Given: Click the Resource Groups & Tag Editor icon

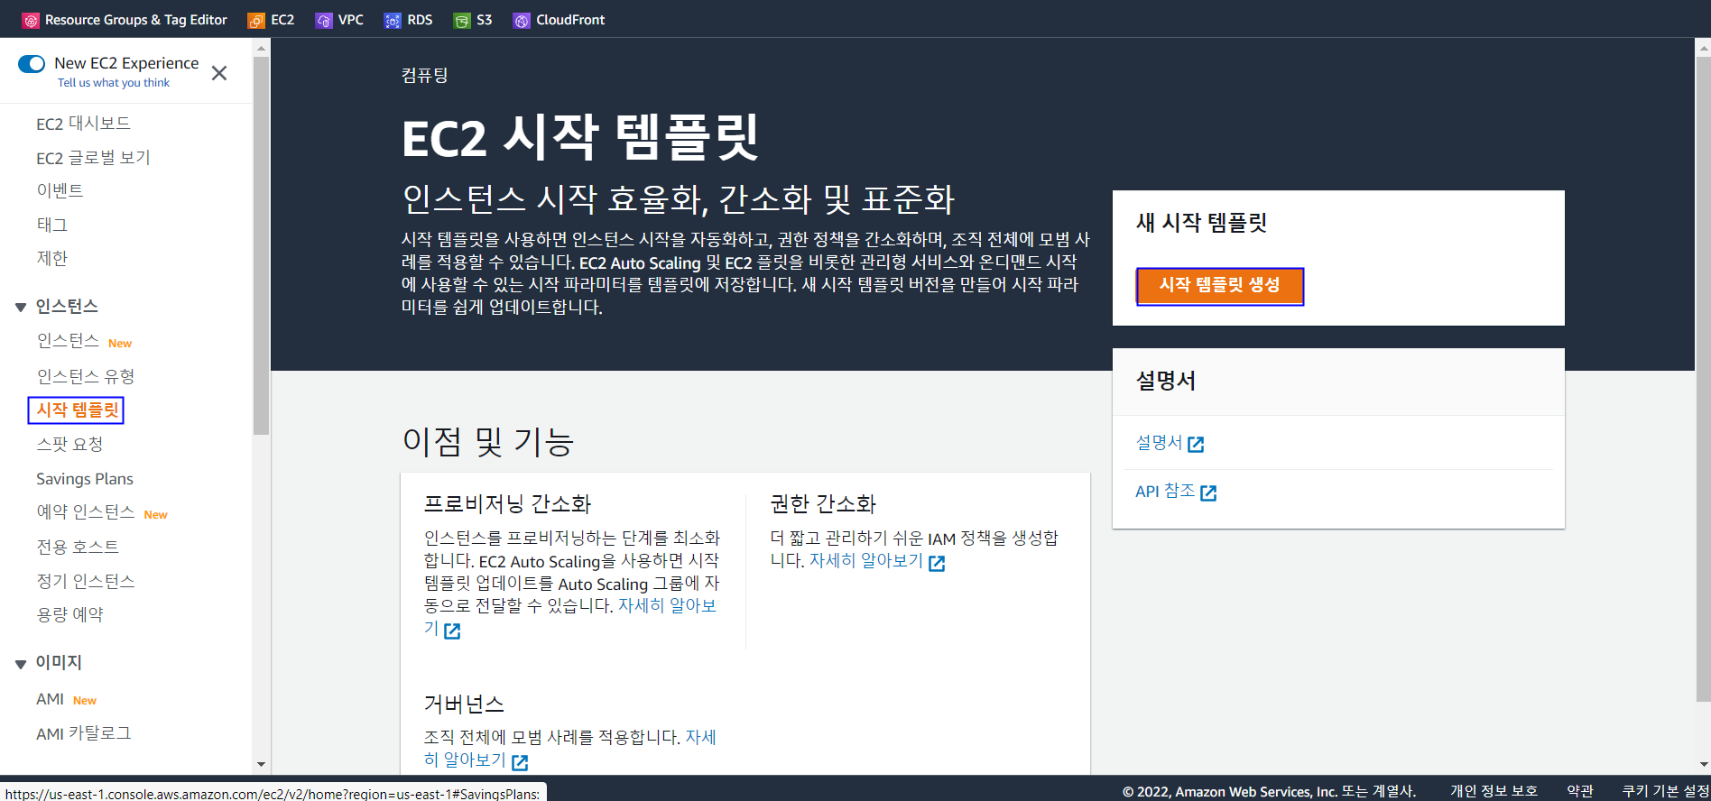Looking at the screenshot, I should [31, 20].
